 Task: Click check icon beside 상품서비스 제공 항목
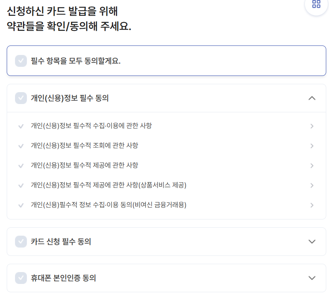tap(21, 185)
